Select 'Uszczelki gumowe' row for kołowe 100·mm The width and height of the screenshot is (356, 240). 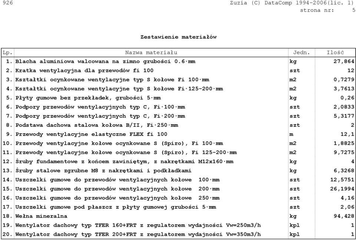tap(178, 180)
